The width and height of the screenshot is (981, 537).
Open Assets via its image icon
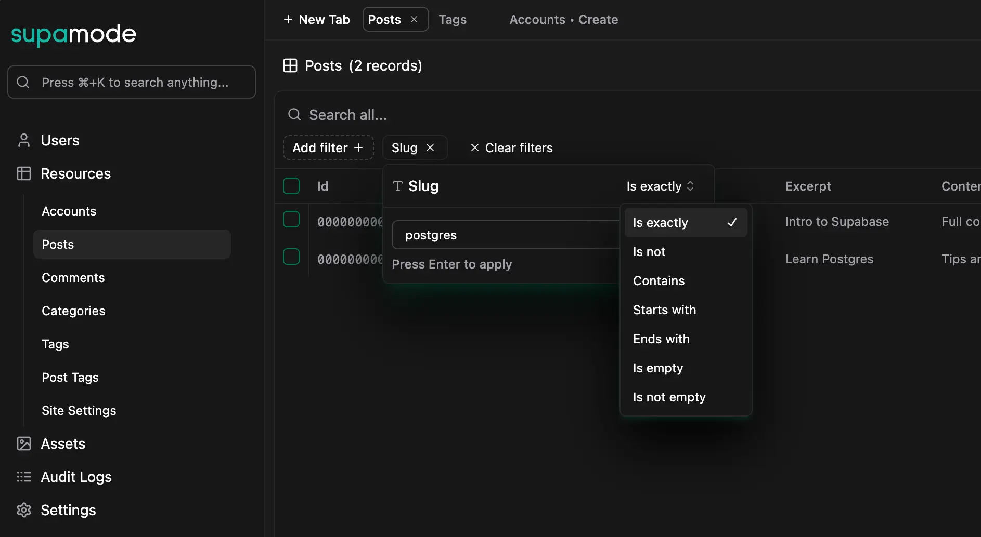click(x=23, y=444)
